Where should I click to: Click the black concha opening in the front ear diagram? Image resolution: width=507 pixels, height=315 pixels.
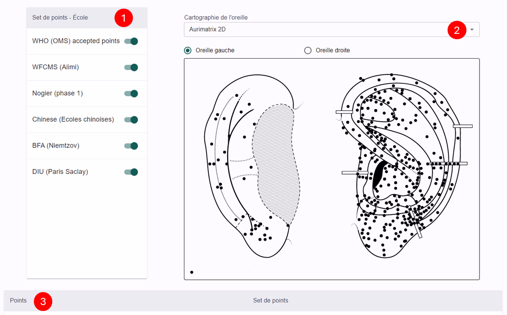(378, 173)
